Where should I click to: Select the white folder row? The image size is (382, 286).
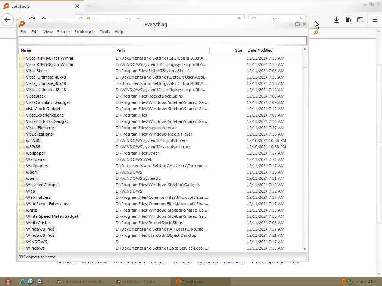pyautogui.click(x=160, y=210)
